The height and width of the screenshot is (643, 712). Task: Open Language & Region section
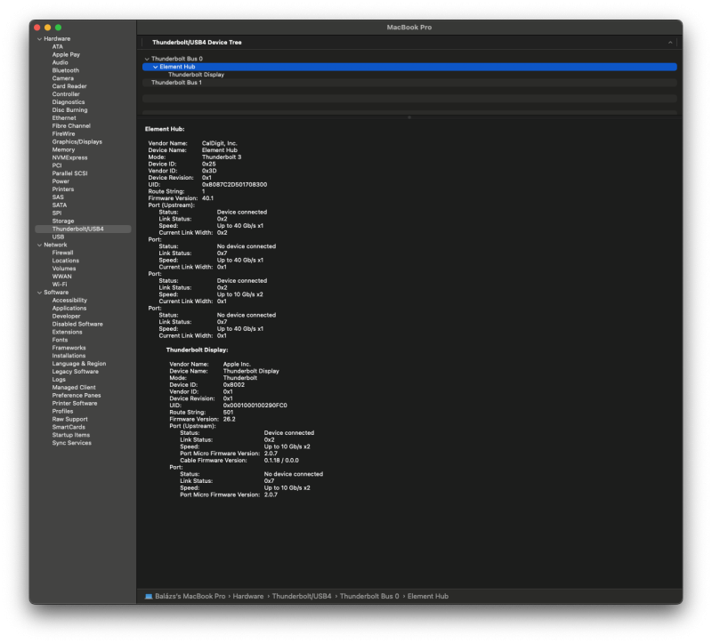78,364
